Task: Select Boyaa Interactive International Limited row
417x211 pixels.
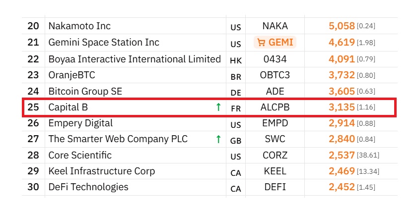Action: click(x=209, y=59)
